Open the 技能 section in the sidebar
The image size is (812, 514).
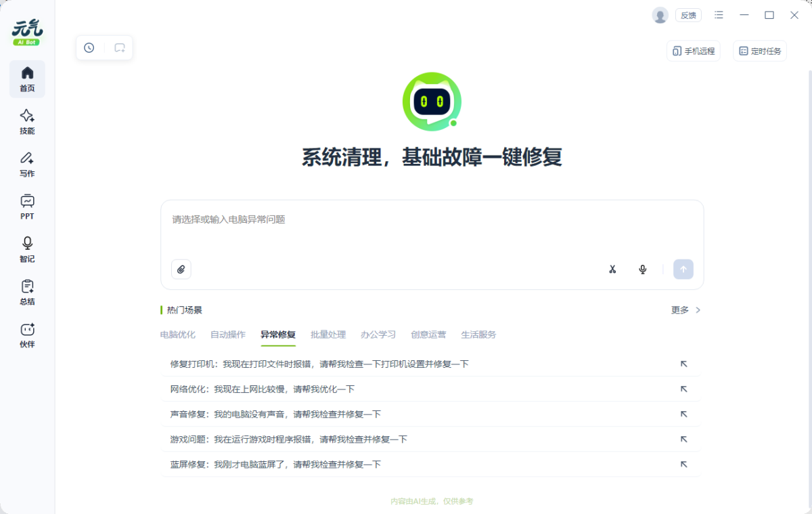pyautogui.click(x=27, y=122)
